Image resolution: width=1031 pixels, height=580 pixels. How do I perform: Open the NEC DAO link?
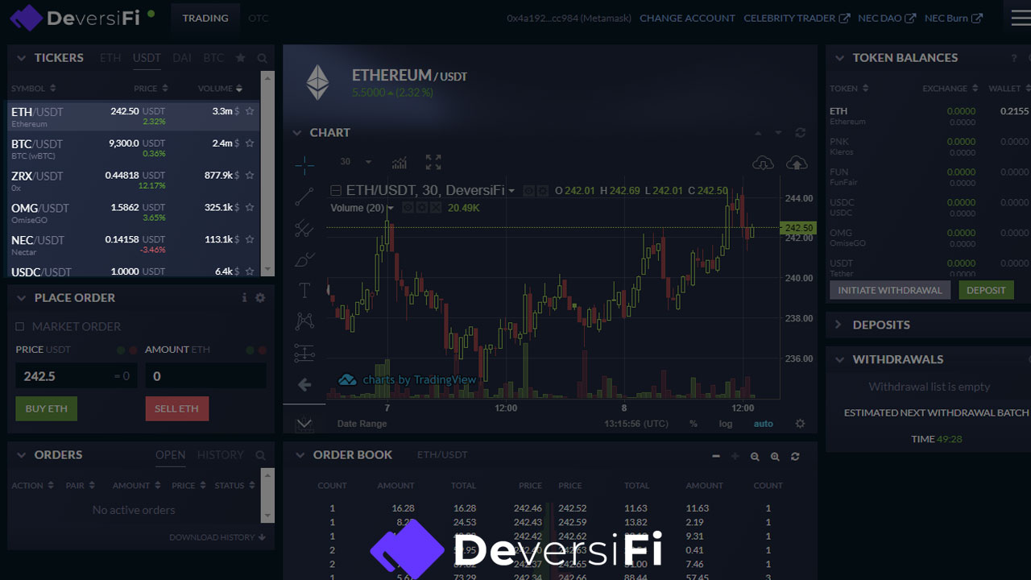point(887,18)
